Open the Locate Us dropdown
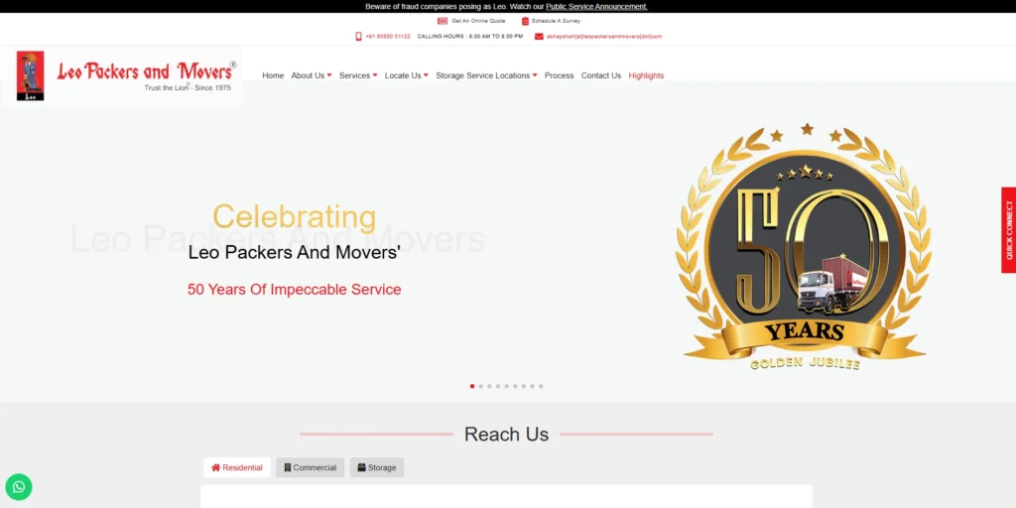The width and height of the screenshot is (1016, 508). [x=407, y=75]
